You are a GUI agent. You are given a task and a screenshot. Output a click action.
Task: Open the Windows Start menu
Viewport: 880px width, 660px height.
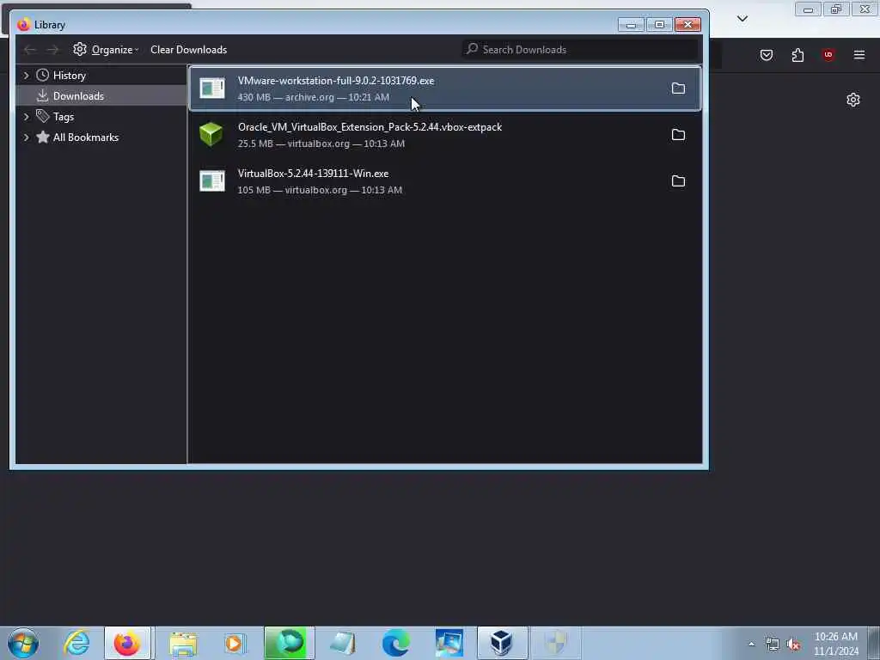[x=23, y=643]
